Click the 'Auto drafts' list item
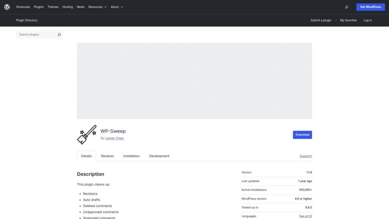Viewport: 389px width, 219px height. pos(92,200)
